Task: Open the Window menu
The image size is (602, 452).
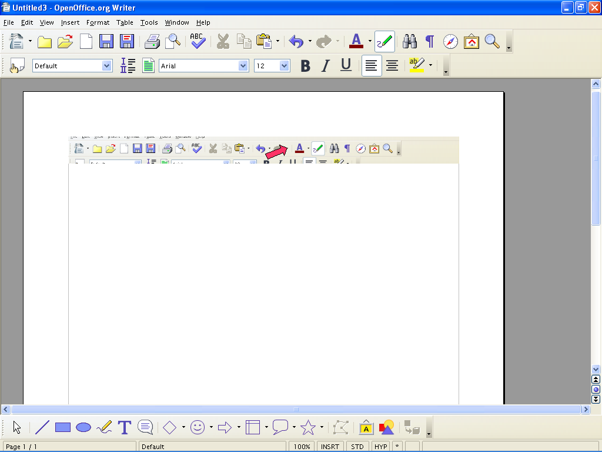Action: [177, 22]
